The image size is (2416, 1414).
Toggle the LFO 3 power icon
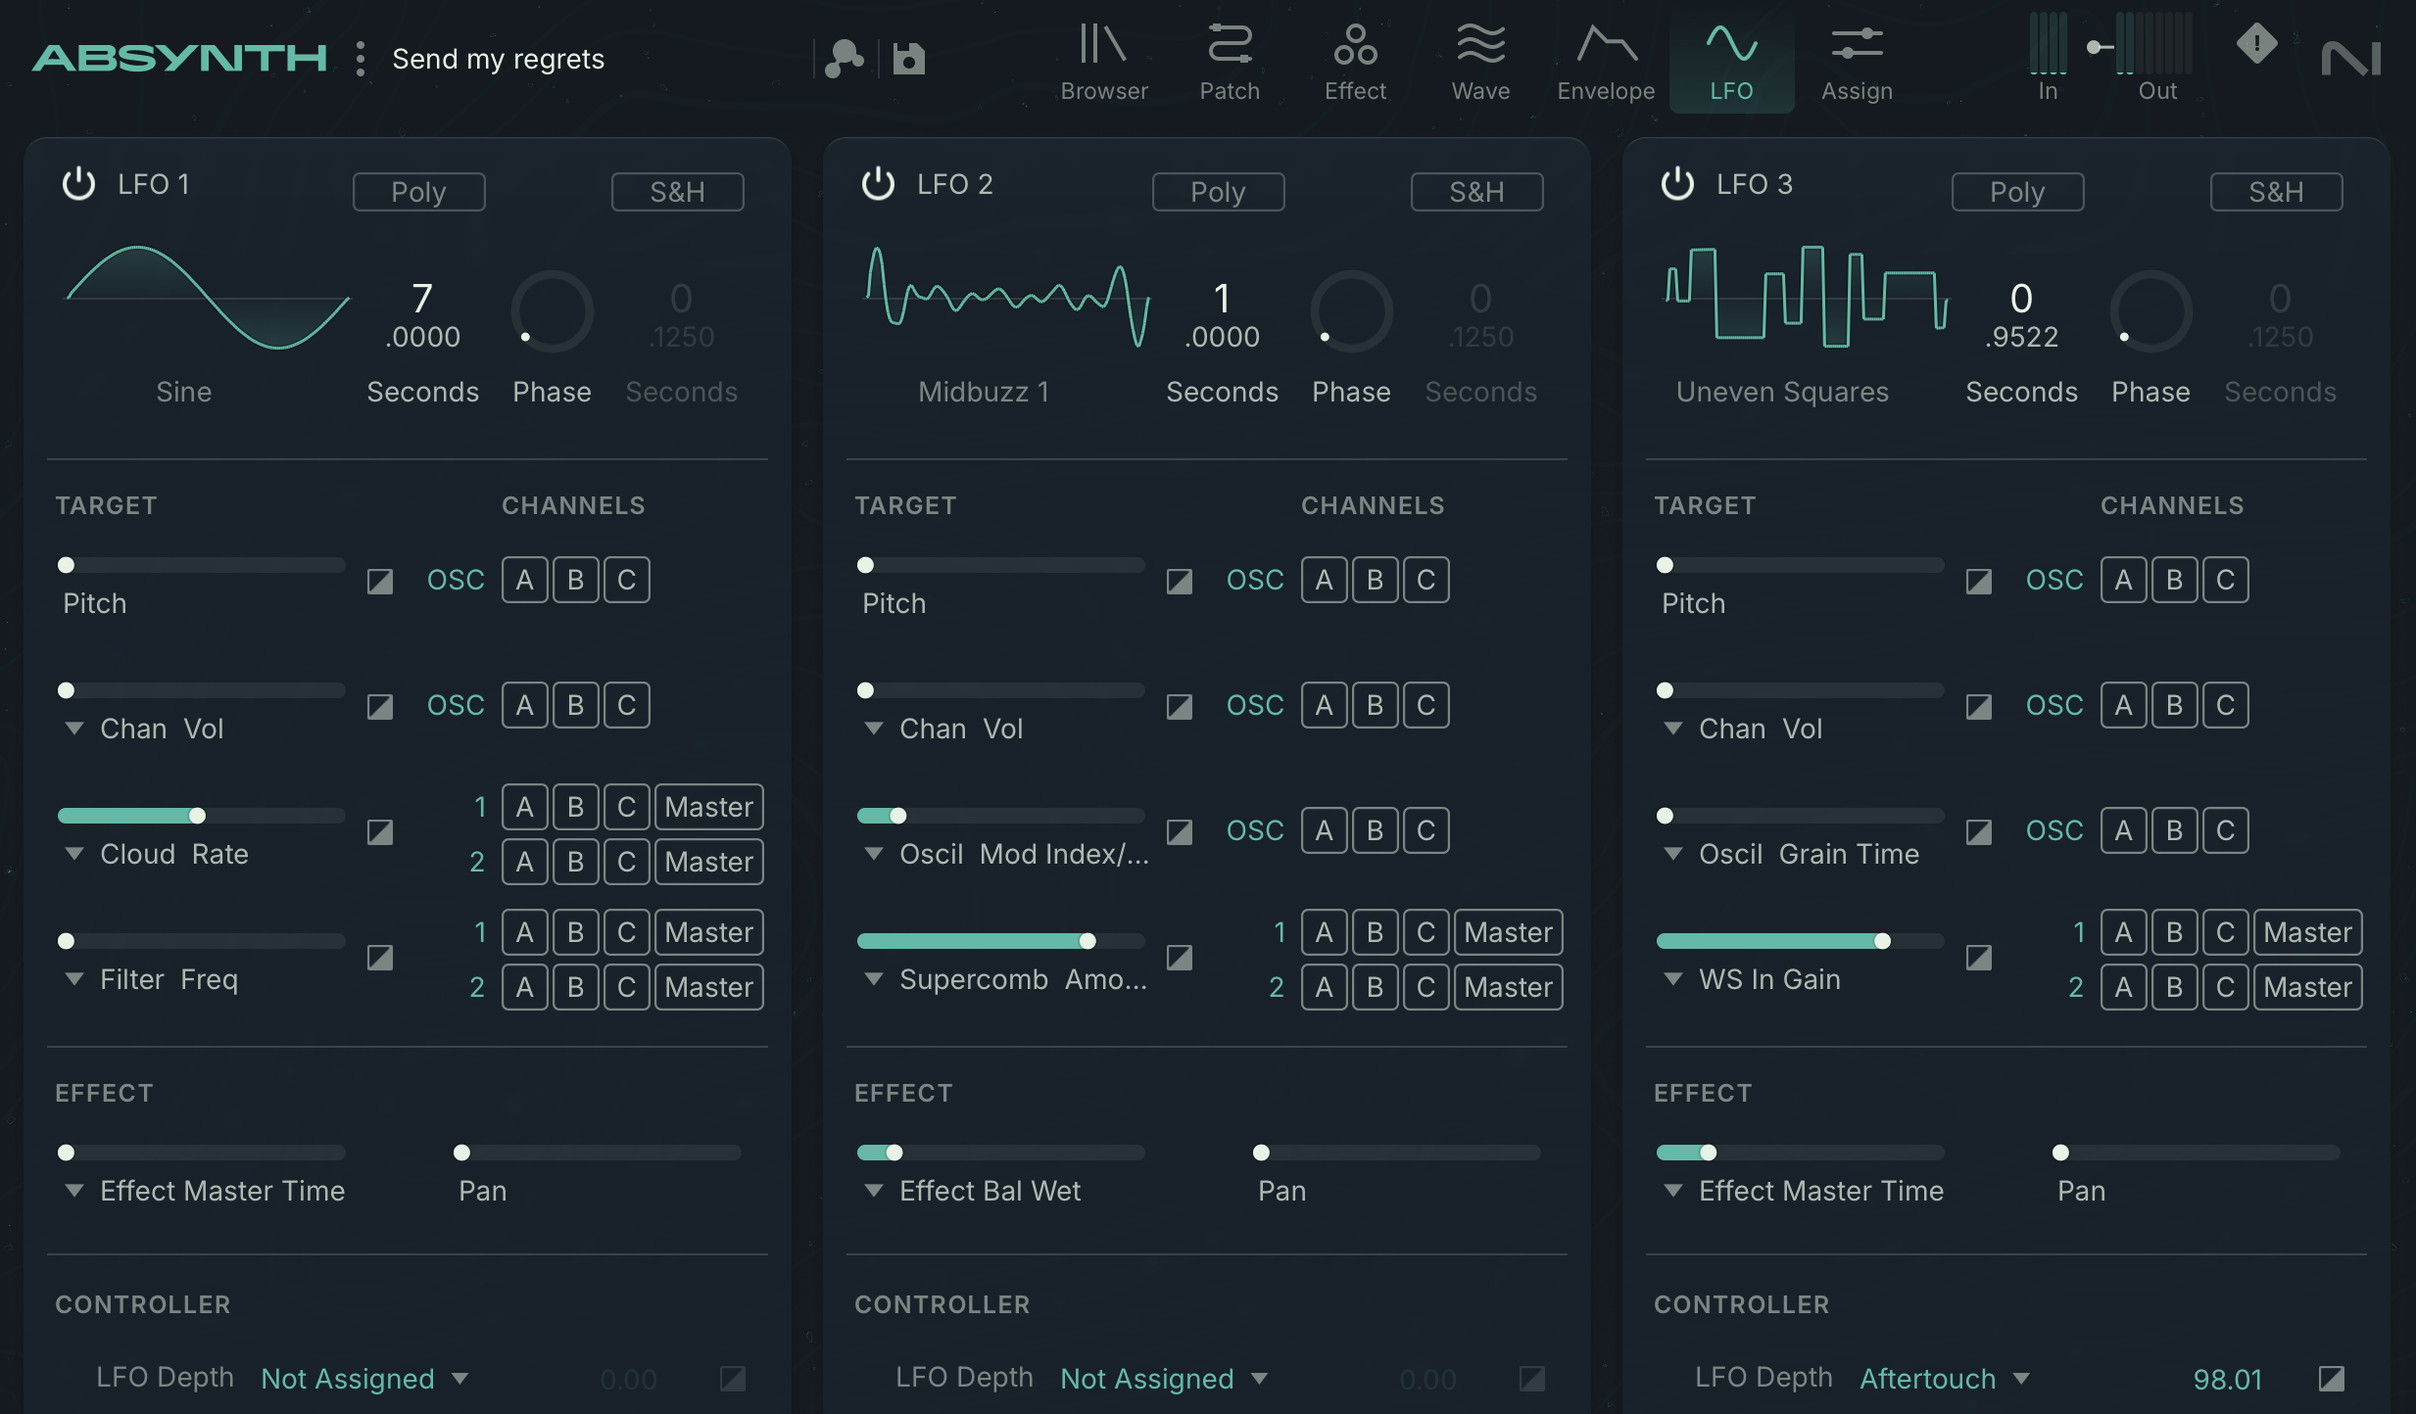(x=1677, y=184)
